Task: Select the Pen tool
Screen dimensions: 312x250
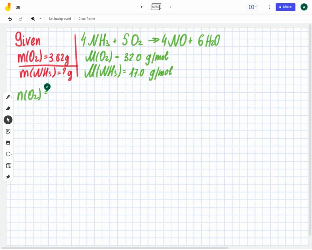Action: pyautogui.click(x=8, y=97)
